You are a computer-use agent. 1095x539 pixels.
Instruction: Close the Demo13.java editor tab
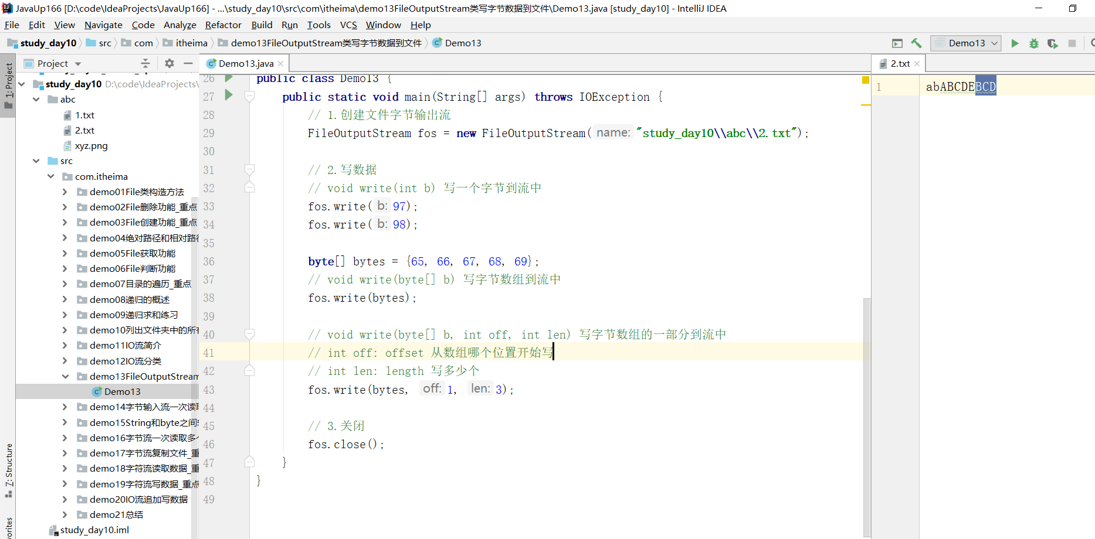(x=281, y=64)
